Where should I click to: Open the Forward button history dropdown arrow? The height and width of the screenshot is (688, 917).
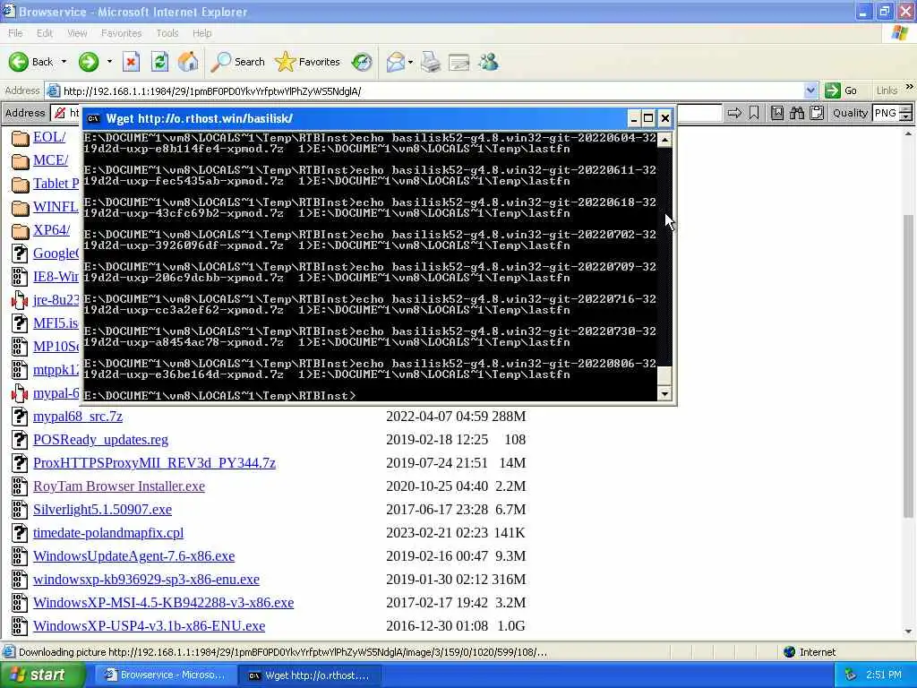(x=108, y=62)
